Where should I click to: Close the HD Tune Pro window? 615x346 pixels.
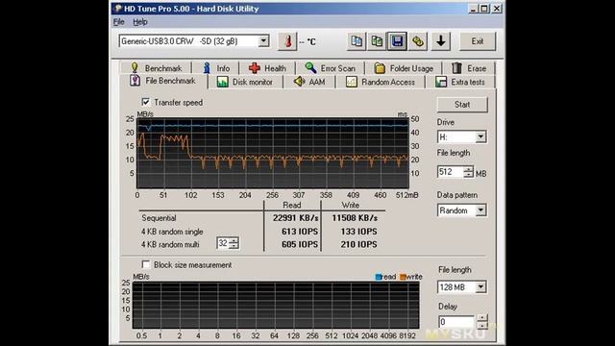pyautogui.click(x=497, y=9)
